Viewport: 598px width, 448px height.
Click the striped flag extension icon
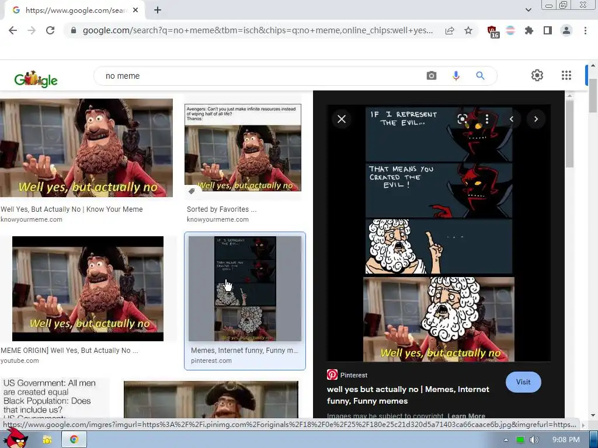510,30
